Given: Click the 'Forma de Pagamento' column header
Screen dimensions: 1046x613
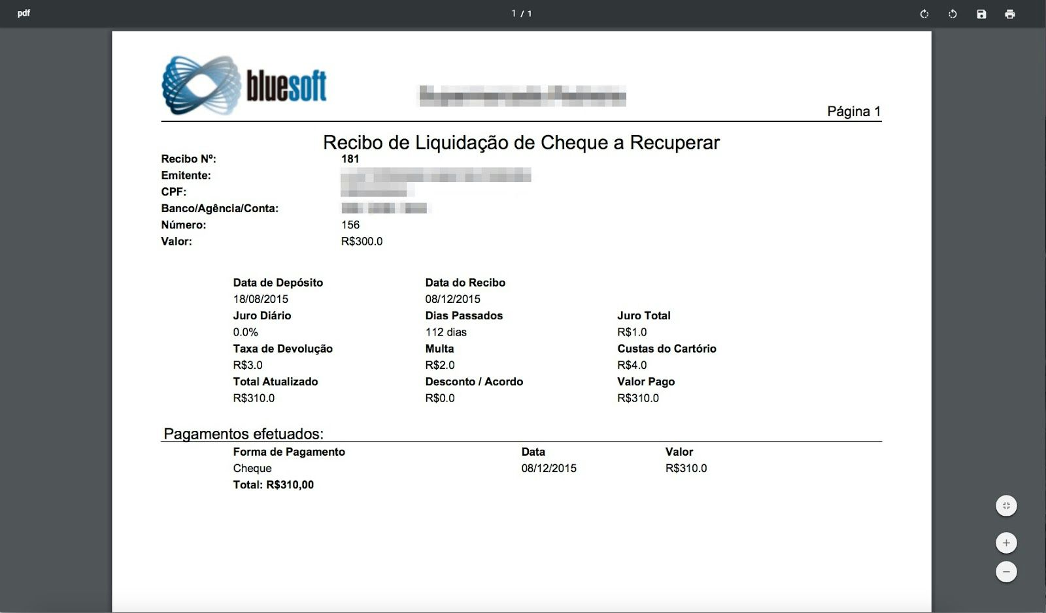Looking at the screenshot, I should [289, 452].
